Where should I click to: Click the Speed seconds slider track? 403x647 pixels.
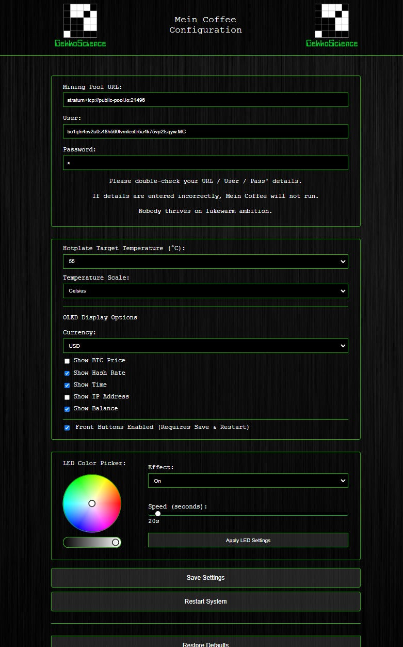248,514
